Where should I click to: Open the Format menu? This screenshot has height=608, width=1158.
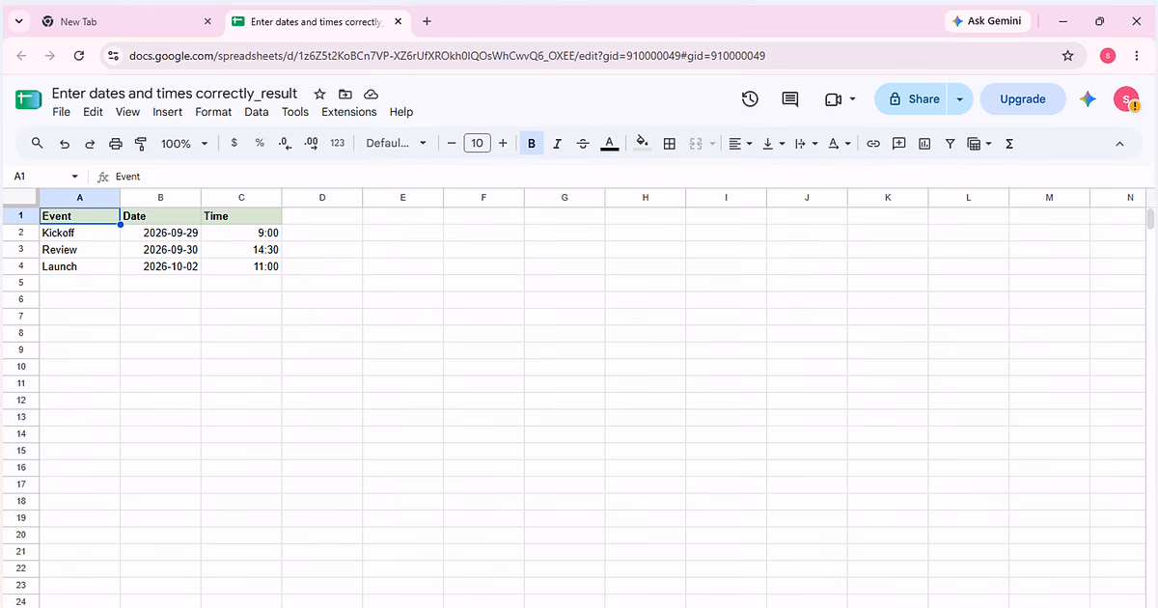point(213,112)
